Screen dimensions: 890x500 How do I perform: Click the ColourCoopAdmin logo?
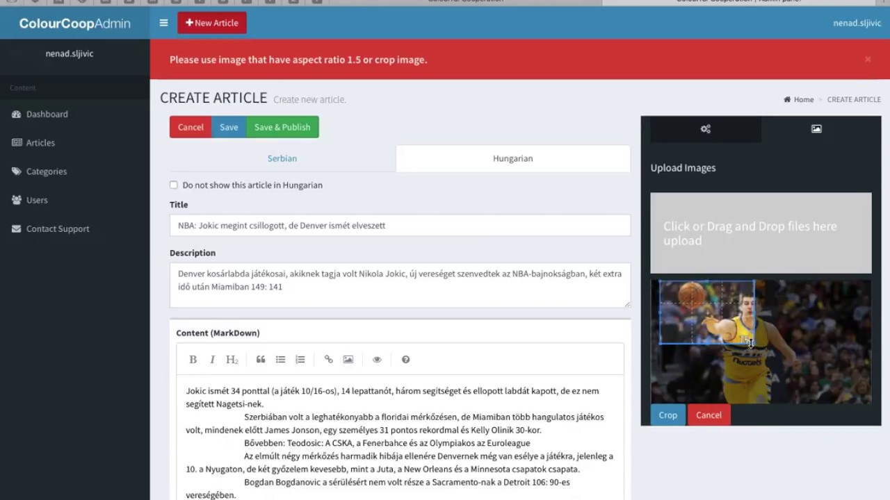(x=74, y=24)
